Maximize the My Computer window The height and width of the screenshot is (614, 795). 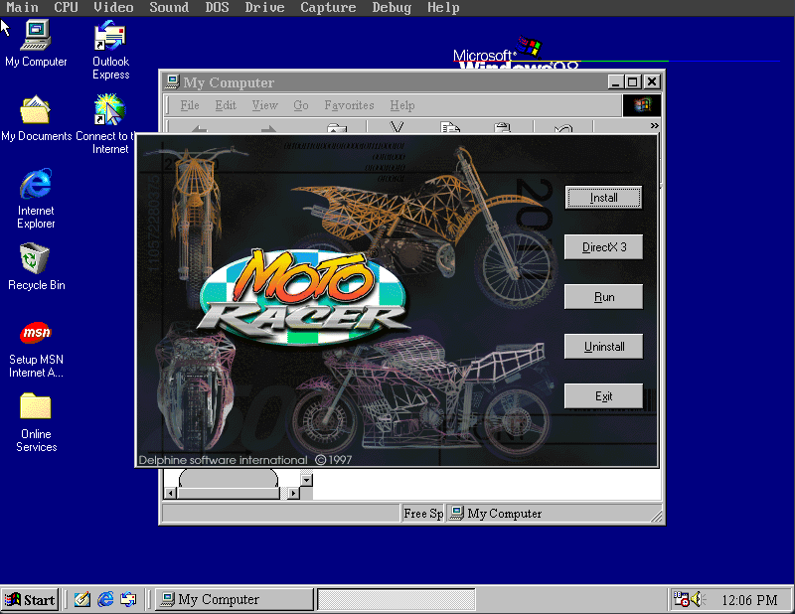coord(632,81)
